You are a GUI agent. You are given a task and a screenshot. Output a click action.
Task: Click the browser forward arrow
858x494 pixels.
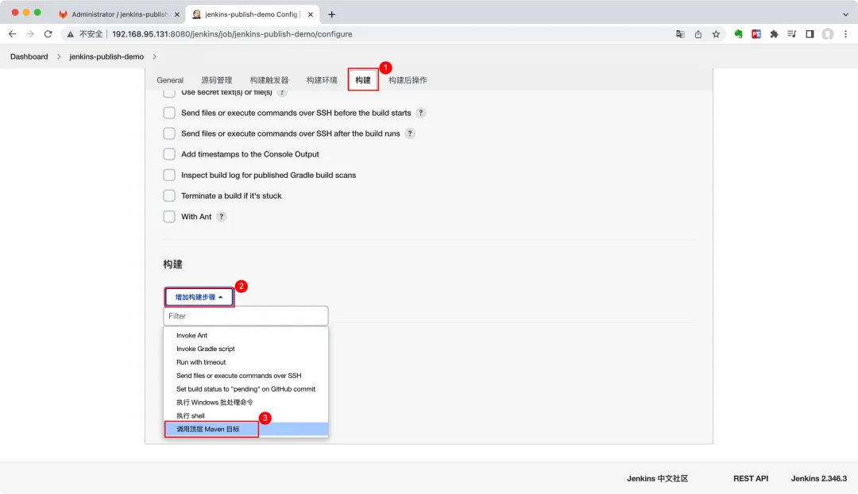tap(30, 34)
